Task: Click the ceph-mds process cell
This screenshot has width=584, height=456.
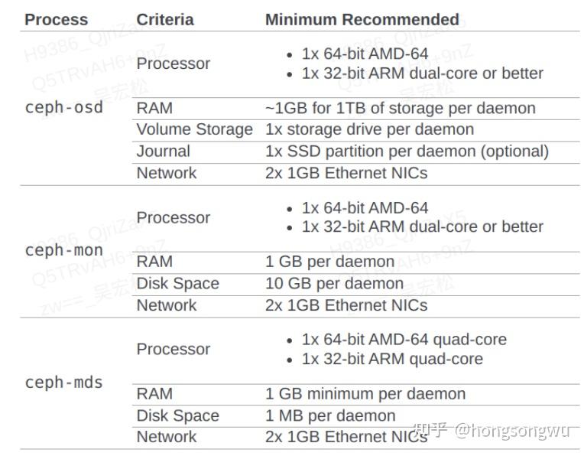Action: pyautogui.click(x=63, y=382)
